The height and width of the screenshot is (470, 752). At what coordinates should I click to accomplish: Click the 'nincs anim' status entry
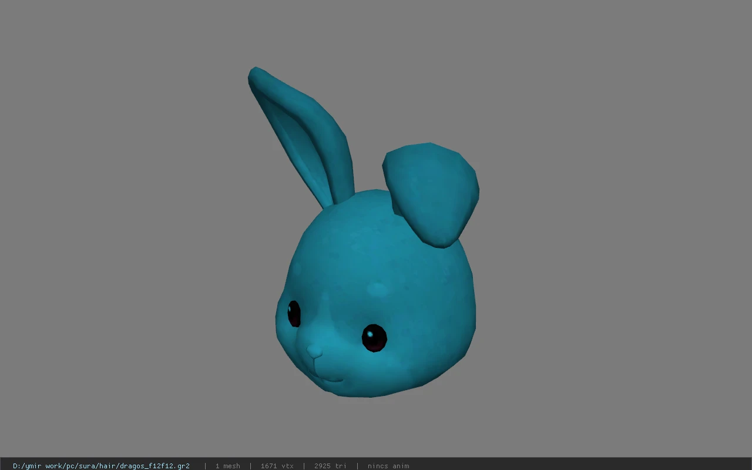[x=388, y=466]
